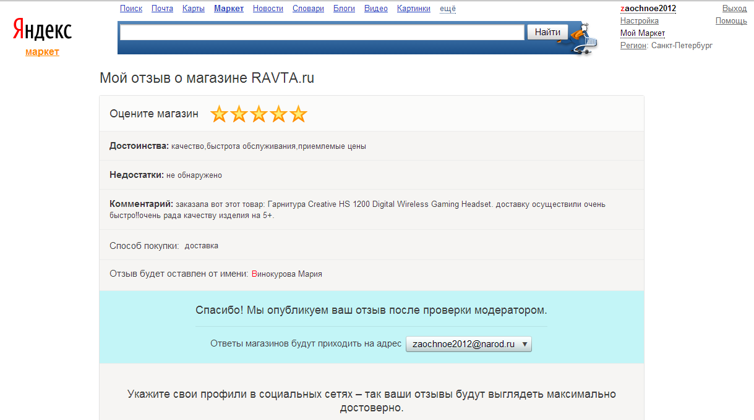Select the fourth rating star
Image resolution: width=754 pixels, height=420 pixels.
click(278, 114)
